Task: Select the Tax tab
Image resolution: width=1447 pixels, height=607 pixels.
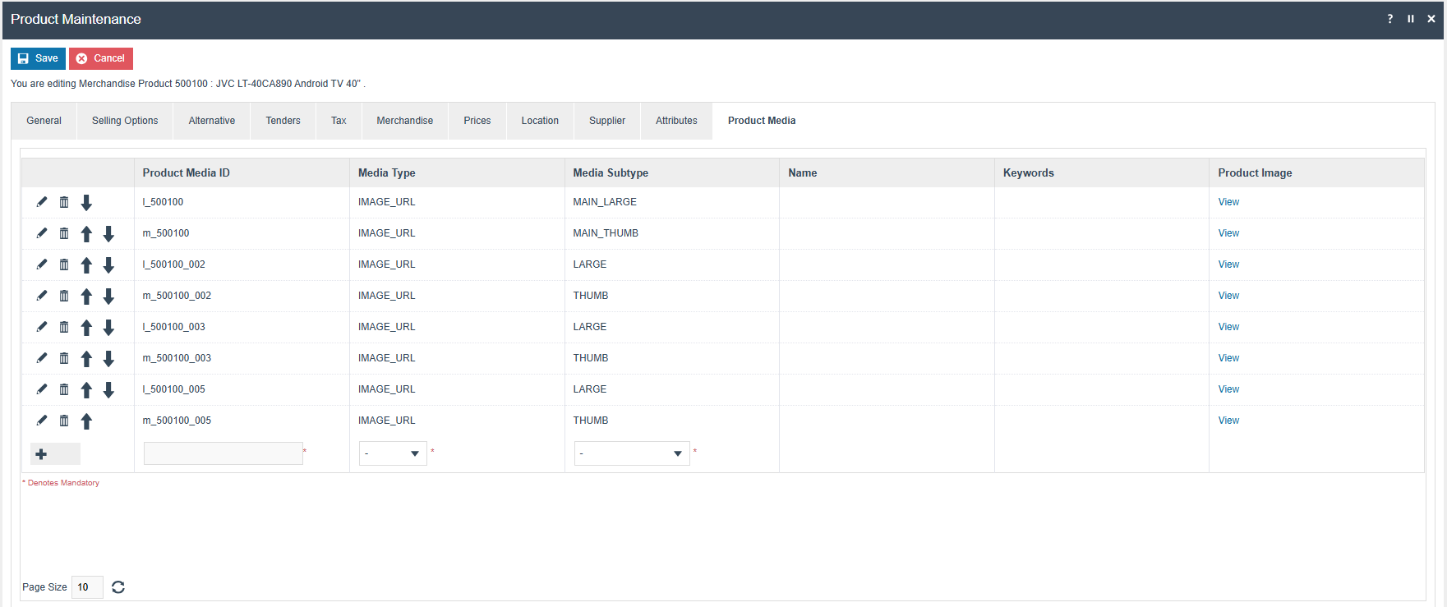Action: (x=339, y=121)
